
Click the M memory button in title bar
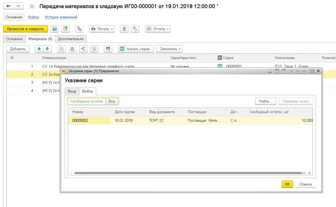click(x=291, y=71)
